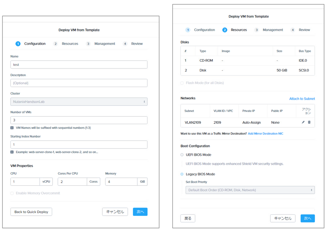Click Back to Quick Deploy button
The width and height of the screenshot is (327, 229).
point(31,212)
